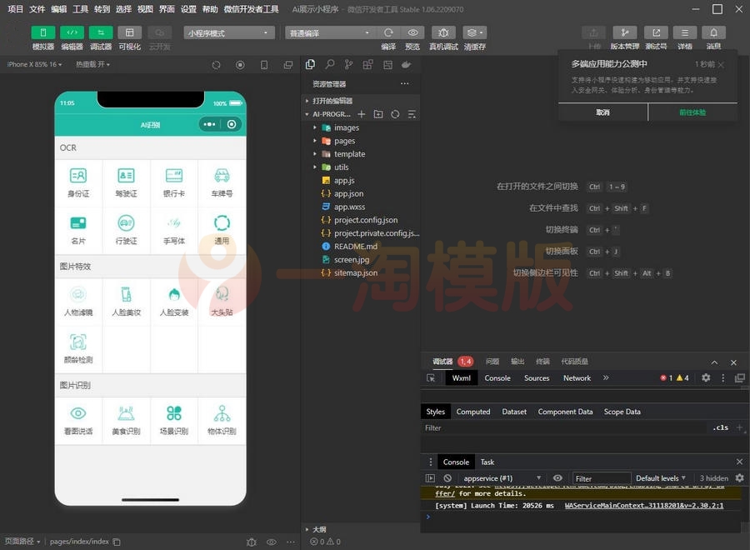Click the test account (测试号) icon
Image resolution: width=750 pixels, height=550 pixels.
point(656,32)
